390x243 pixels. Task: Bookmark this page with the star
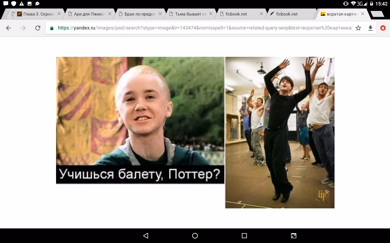(x=358, y=28)
